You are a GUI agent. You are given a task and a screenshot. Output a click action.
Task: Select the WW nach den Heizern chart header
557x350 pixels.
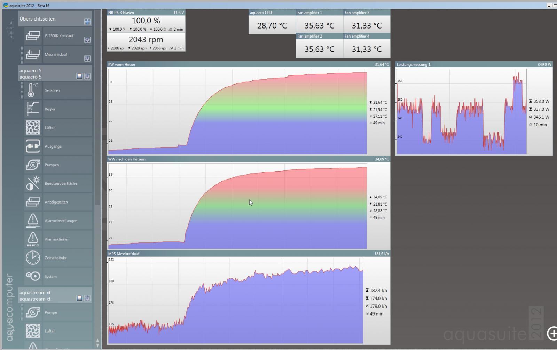coord(248,159)
